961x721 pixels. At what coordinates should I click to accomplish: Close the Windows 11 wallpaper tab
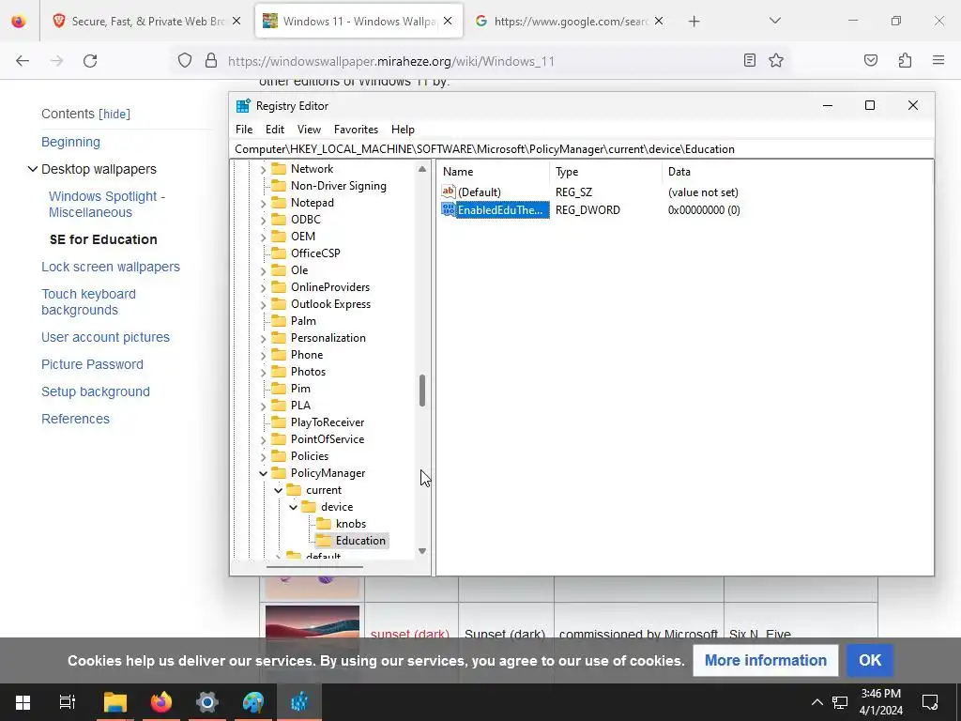[448, 21]
